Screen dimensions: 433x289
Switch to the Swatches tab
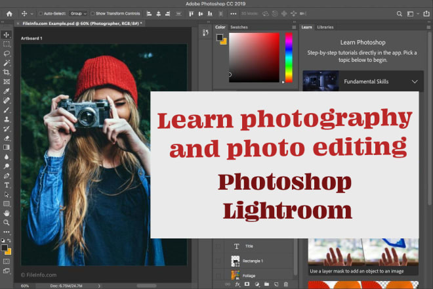[239, 27]
